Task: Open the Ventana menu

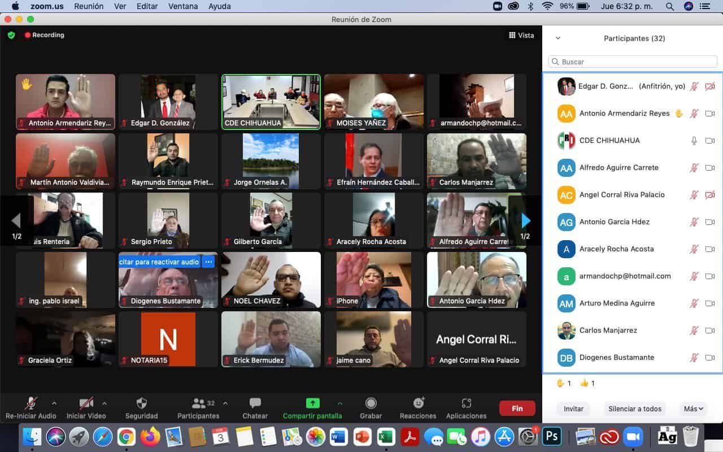Action: pos(183,6)
